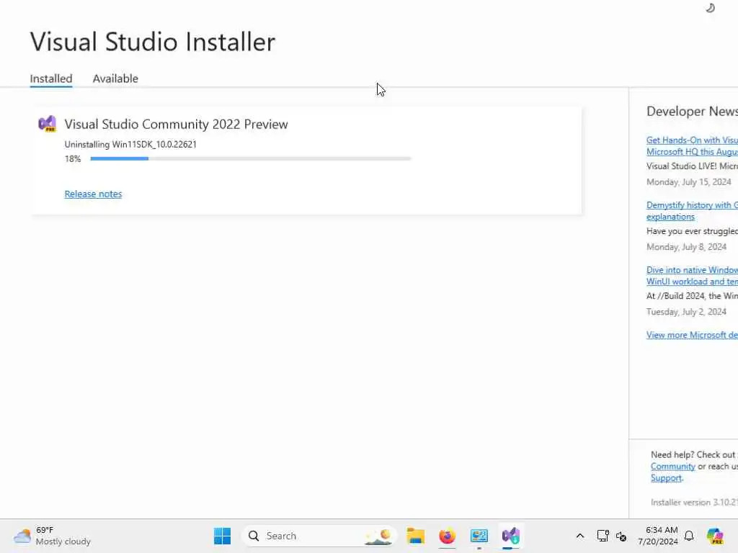The width and height of the screenshot is (738, 553).
Task: Open the Support link
Action: [x=666, y=478]
